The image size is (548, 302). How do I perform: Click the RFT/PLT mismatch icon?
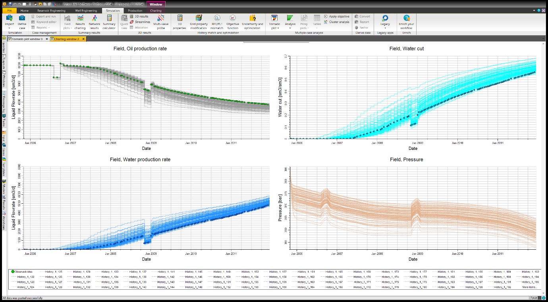217,21
